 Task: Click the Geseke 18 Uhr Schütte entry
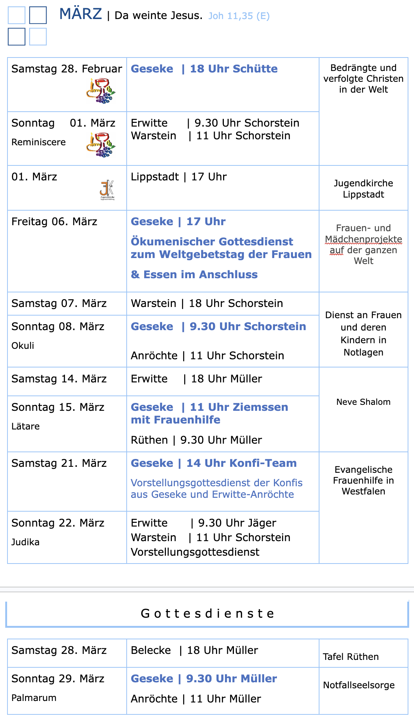204,69
